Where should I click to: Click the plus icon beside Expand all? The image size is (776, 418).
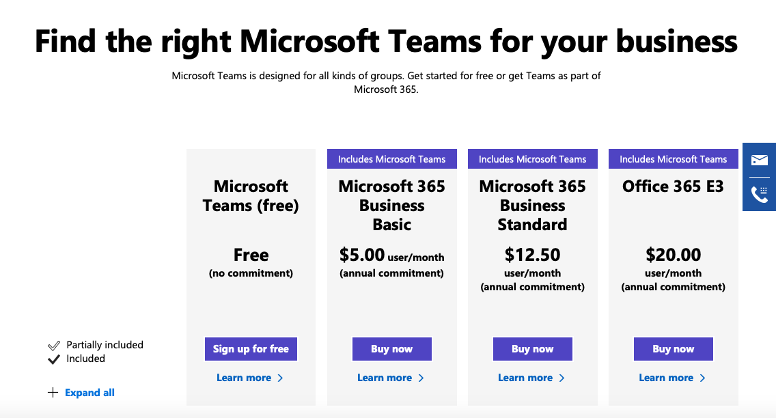pos(53,393)
